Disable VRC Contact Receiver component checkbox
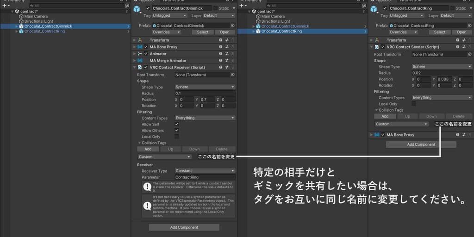Screen dimensions: 474x237 (146, 68)
